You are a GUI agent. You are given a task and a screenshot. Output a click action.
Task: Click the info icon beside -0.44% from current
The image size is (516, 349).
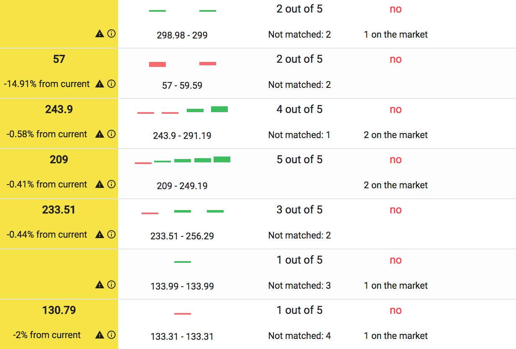(x=111, y=234)
